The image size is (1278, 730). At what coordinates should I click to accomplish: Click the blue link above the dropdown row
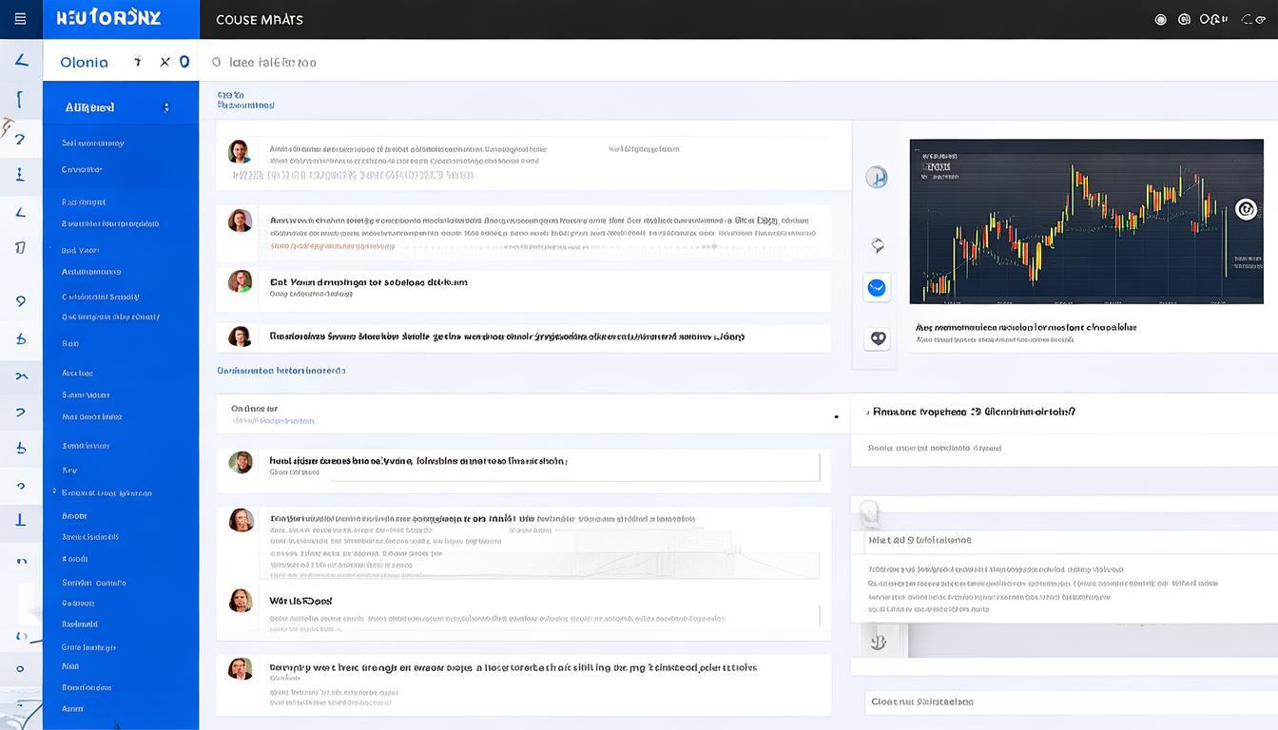[281, 370]
